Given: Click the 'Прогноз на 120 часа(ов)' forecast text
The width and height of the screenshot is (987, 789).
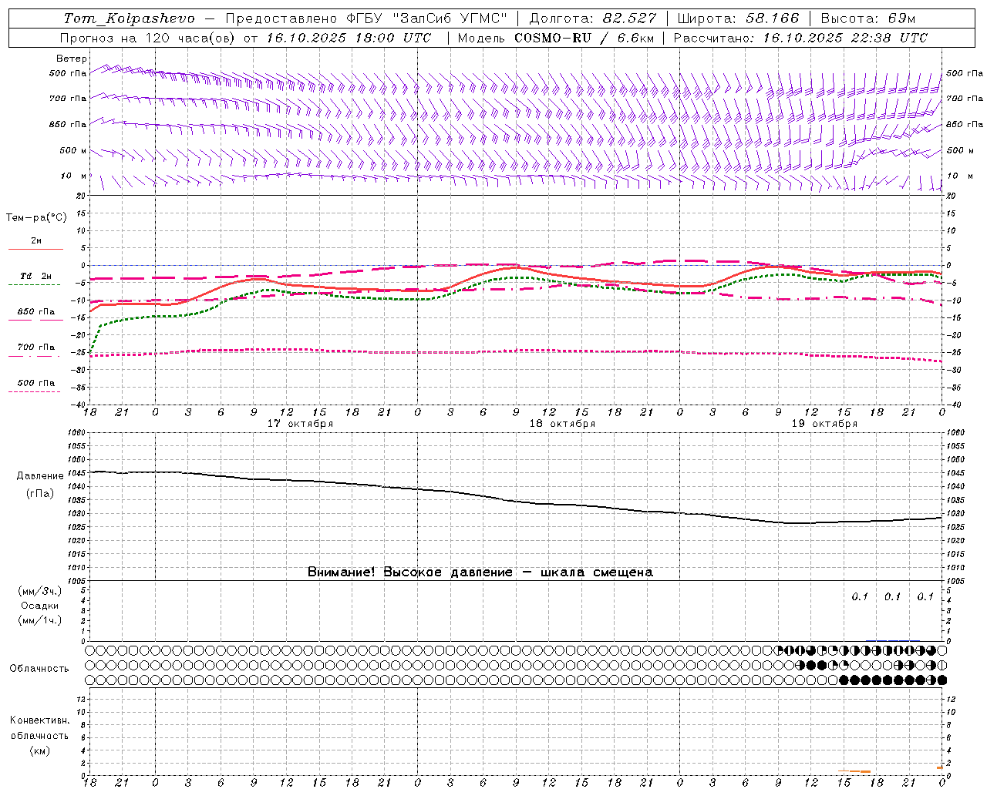Looking at the screenshot, I should click(149, 38).
